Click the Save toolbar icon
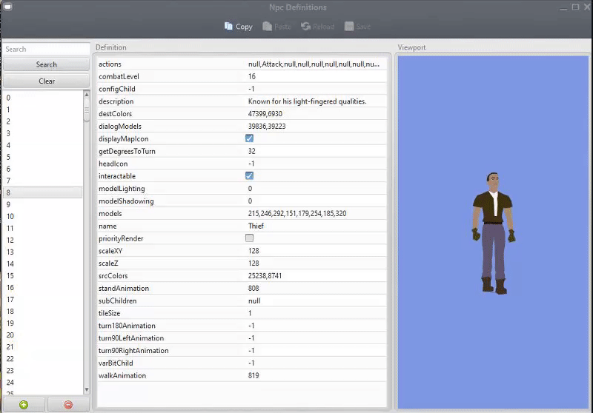593x413 pixels. click(348, 27)
